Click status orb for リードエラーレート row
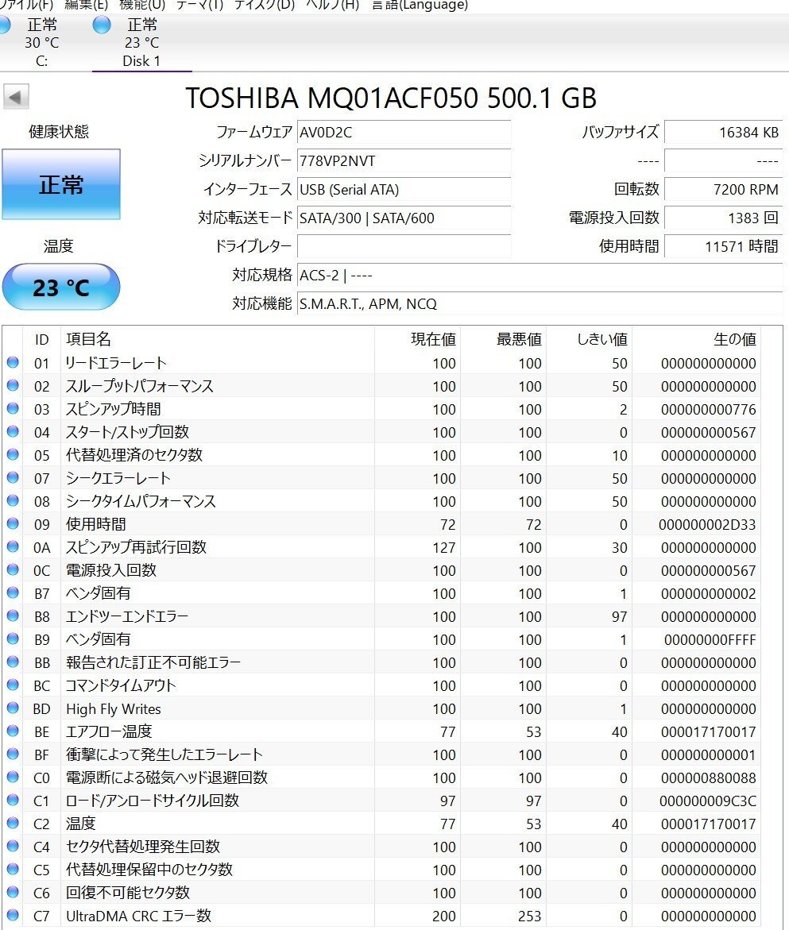Viewport: 789px width, 930px height. (13, 362)
